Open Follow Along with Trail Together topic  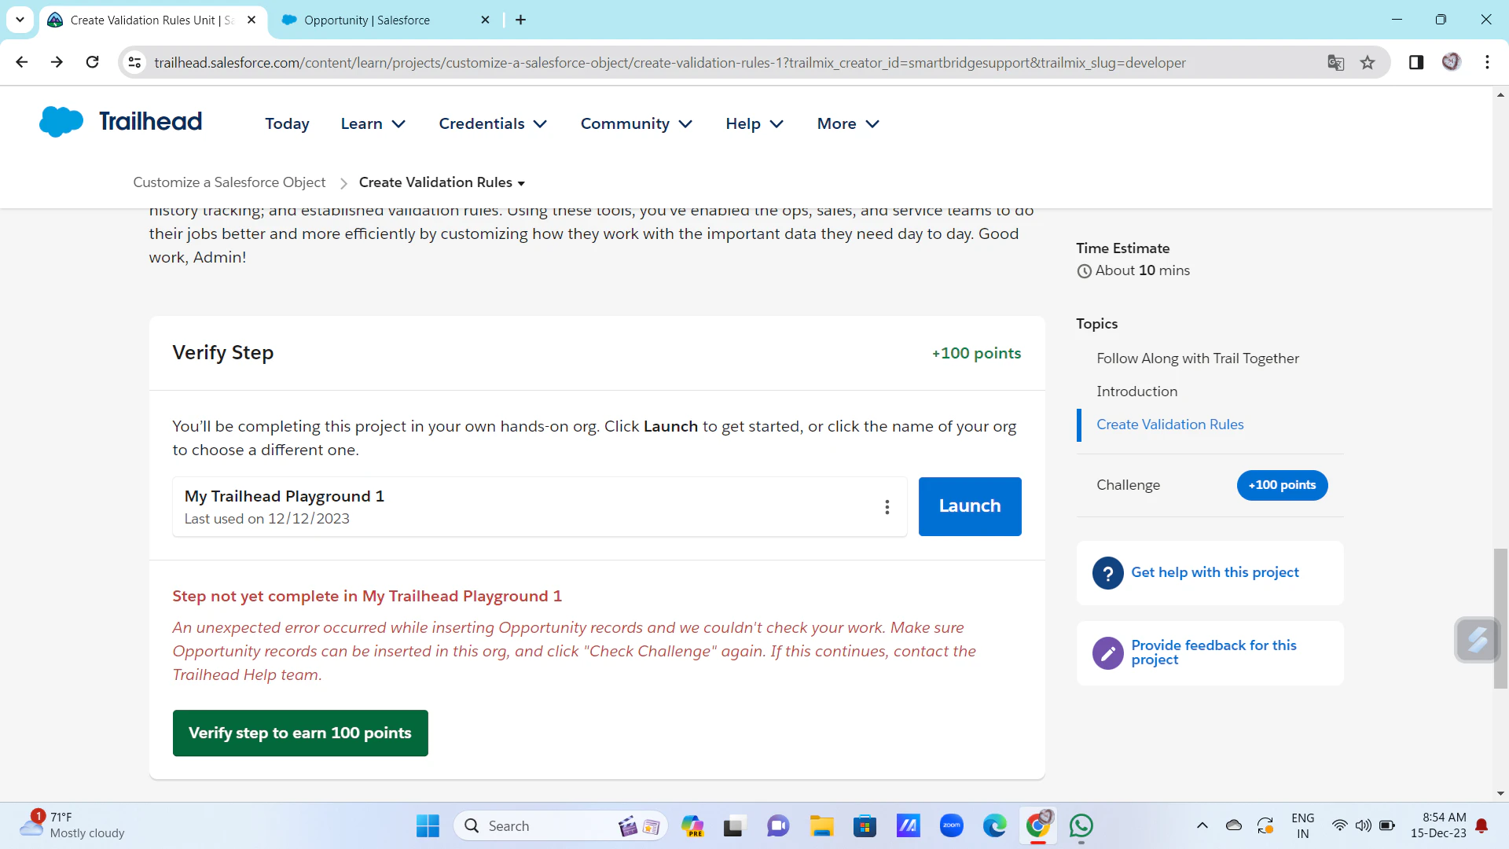[1198, 358]
